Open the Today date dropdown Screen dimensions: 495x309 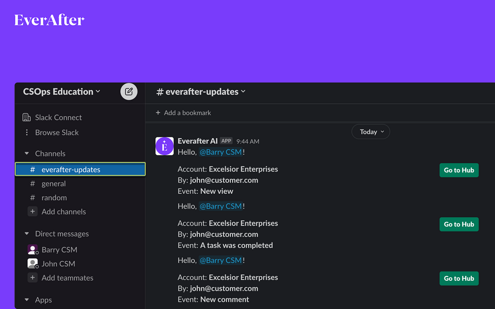(371, 132)
